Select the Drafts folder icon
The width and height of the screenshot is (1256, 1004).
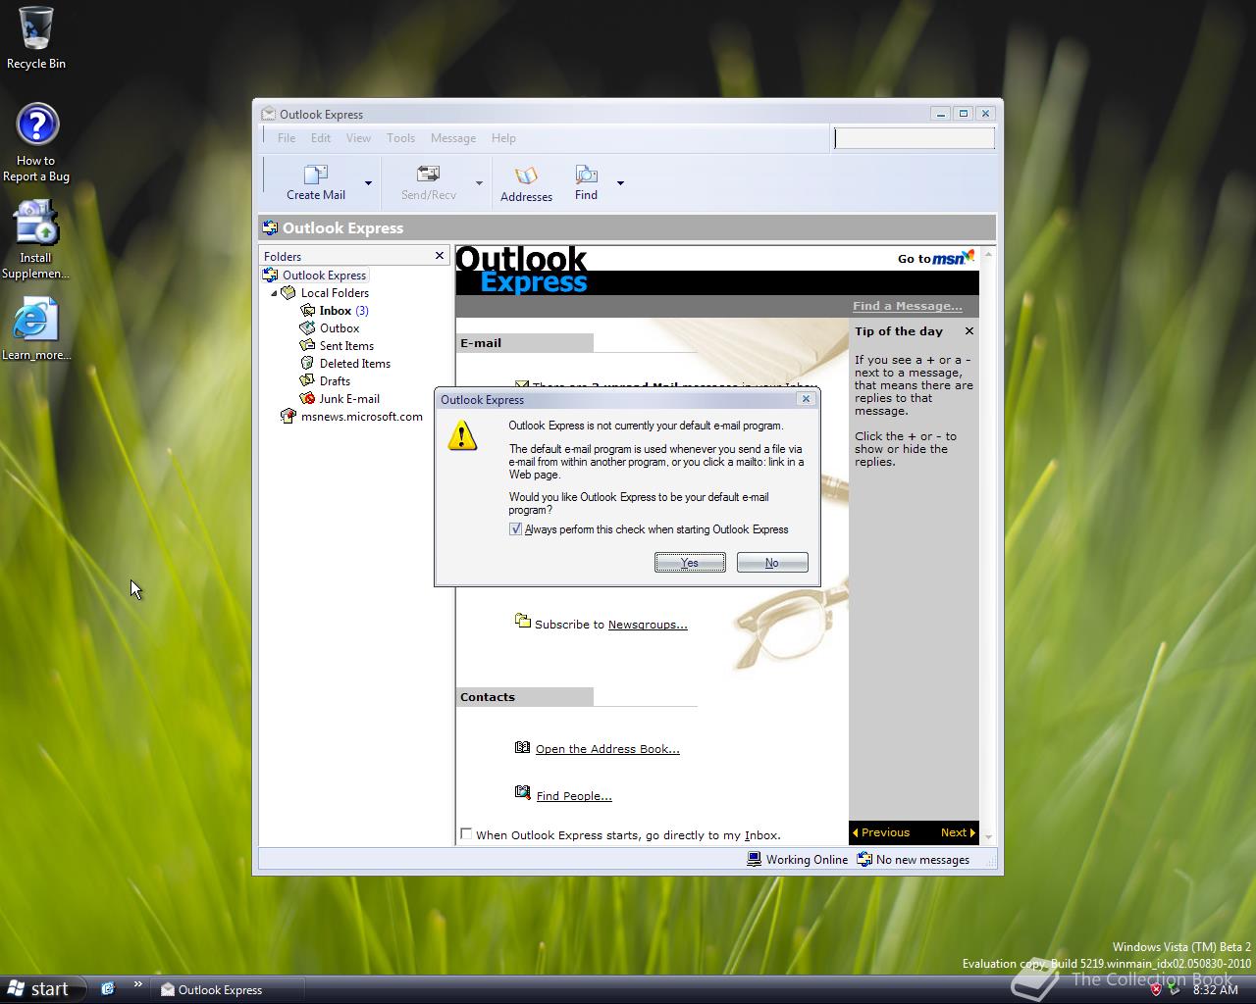[308, 381]
